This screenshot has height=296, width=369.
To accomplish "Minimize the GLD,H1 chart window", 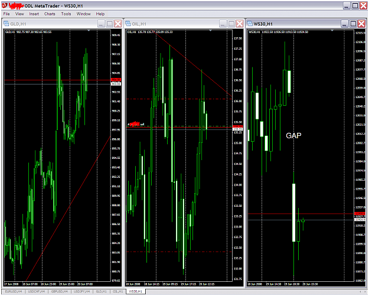I will click(101, 24).
